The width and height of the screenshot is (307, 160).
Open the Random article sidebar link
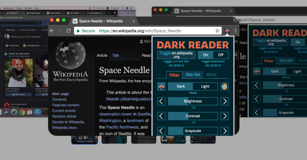[x=64, y=116]
